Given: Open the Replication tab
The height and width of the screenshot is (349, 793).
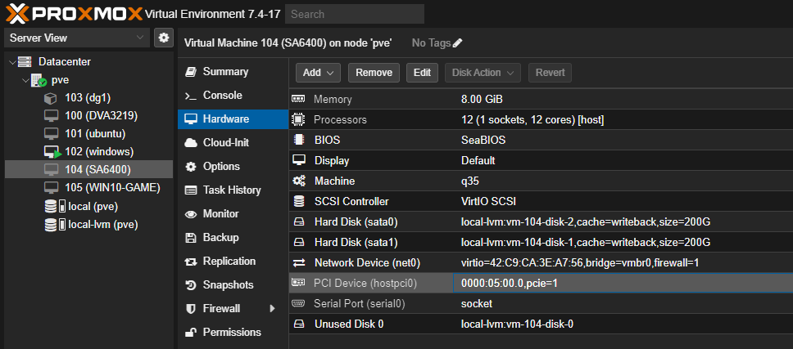Looking at the screenshot, I should [x=233, y=262].
